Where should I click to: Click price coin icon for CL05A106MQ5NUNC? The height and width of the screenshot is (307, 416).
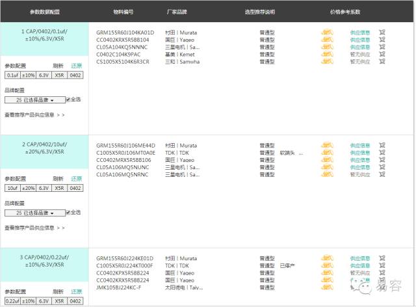[327, 167]
